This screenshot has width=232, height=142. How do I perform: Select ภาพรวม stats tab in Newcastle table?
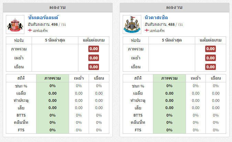point(169,78)
